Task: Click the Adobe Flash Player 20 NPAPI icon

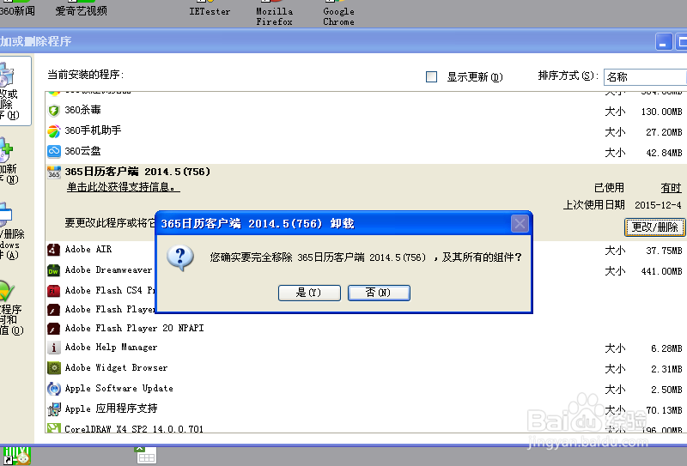Action: pyautogui.click(x=54, y=329)
